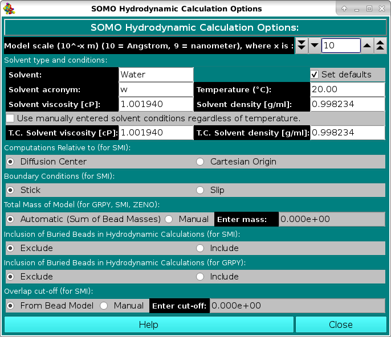Select Include buried beads for SMI
The image size is (391, 337).
click(200, 248)
